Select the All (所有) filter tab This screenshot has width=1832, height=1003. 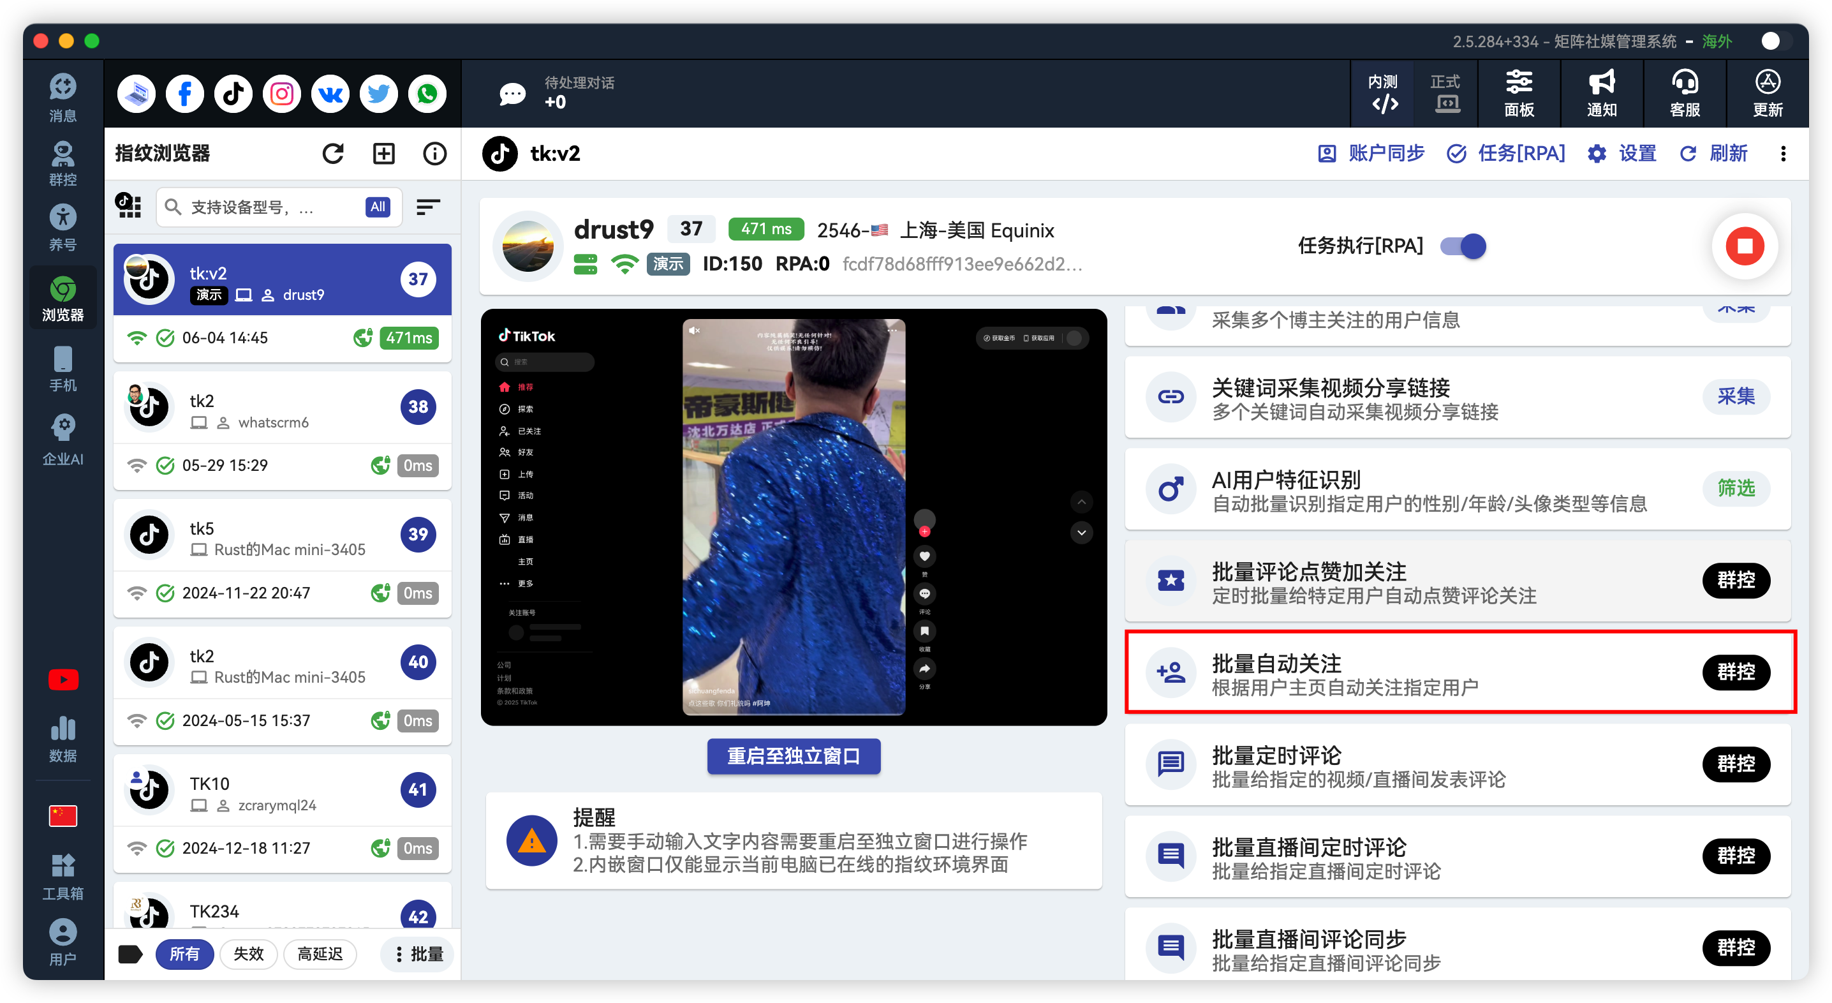[x=184, y=954]
